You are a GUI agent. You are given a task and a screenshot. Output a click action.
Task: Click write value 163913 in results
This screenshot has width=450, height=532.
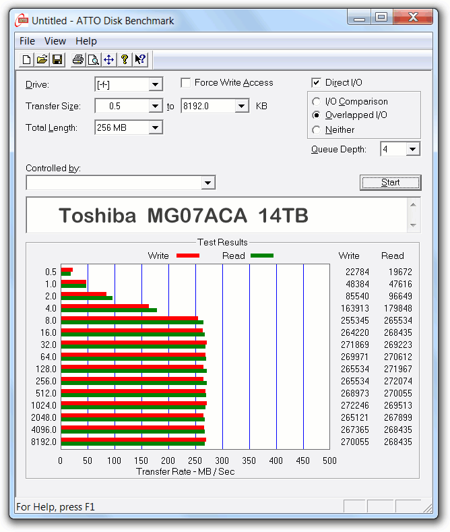point(355,308)
